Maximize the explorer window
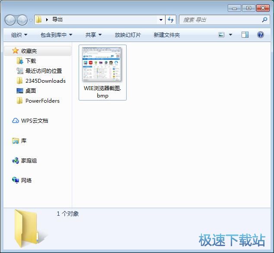 point(249,8)
